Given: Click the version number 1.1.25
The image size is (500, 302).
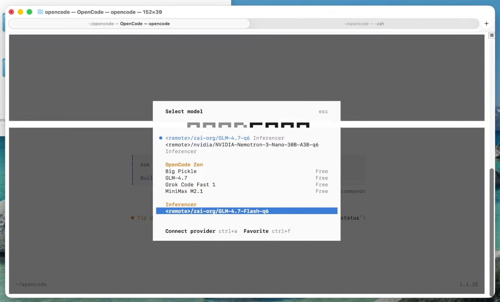Looking at the screenshot, I should coord(469,284).
